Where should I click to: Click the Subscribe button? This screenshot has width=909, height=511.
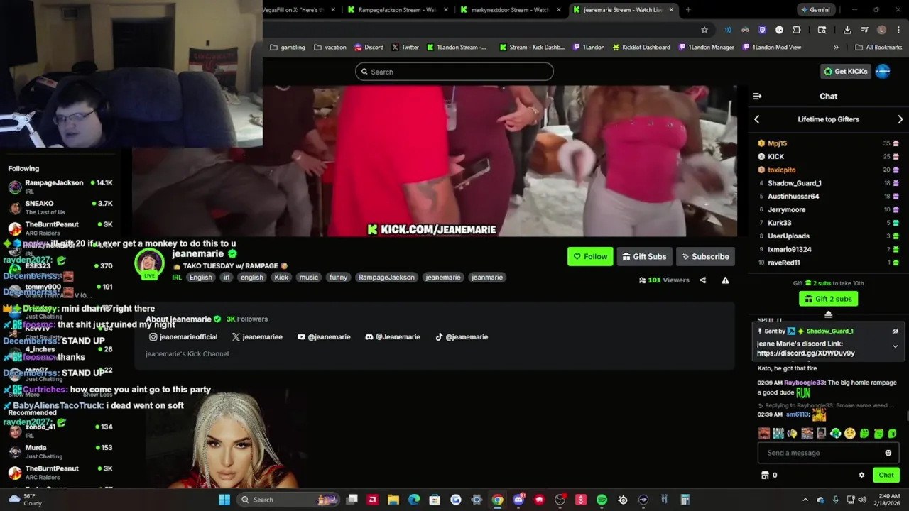[x=705, y=256]
